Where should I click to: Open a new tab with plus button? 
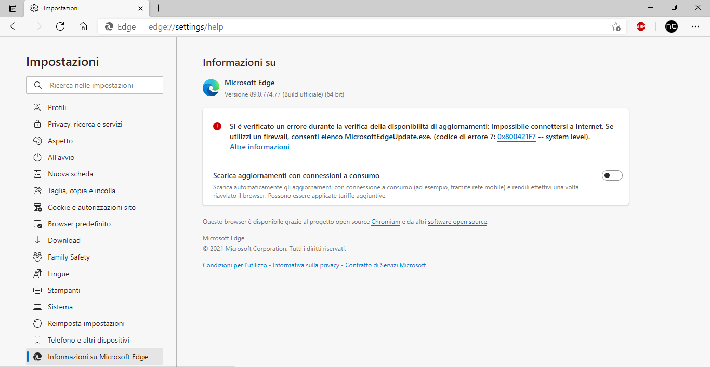(x=159, y=8)
